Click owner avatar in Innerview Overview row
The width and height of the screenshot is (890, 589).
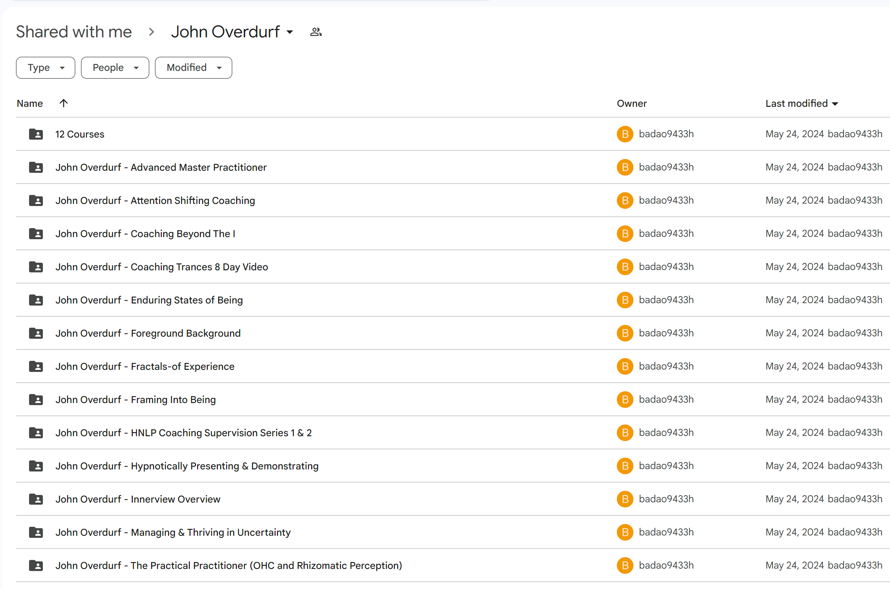tap(625, 499)
